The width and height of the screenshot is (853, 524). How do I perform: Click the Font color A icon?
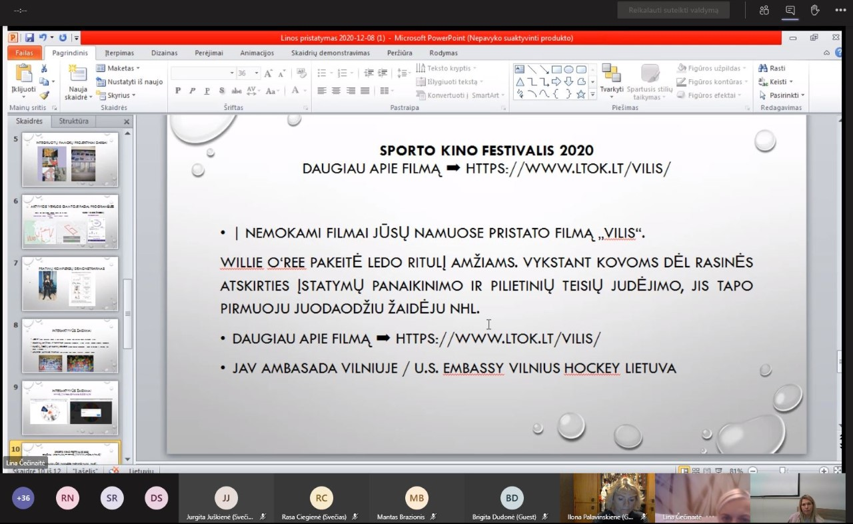[297, 91]
